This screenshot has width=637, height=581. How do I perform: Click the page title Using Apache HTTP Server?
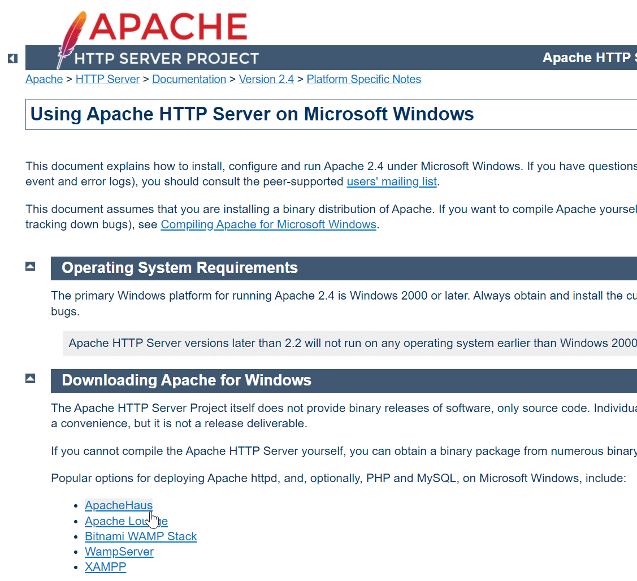pyautogui.click(x=252, y=114)
